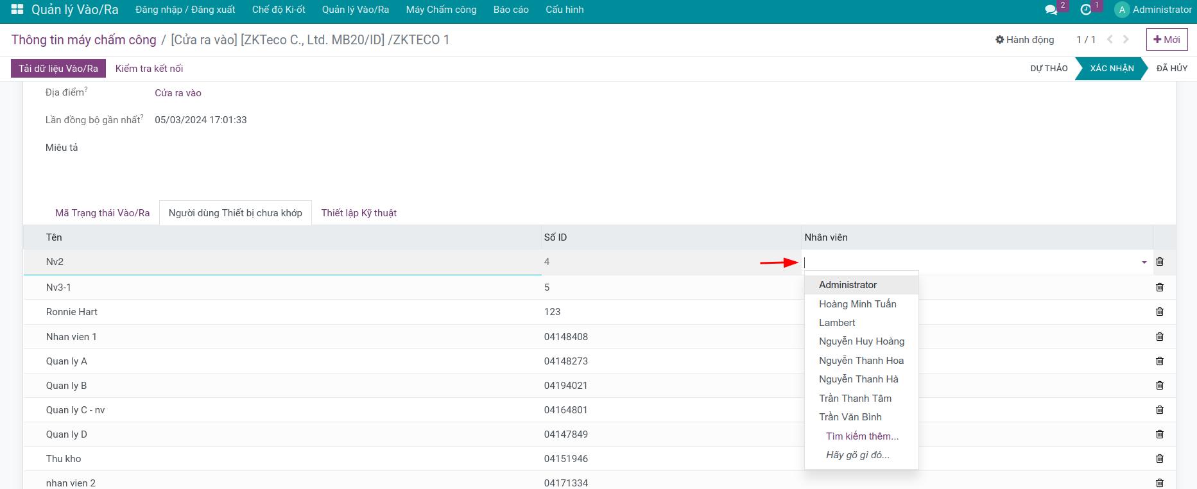Open the Hành động actions dropdown
Screen dimensions: 1197x489
pyautogui.click(x=1024, y=40)
